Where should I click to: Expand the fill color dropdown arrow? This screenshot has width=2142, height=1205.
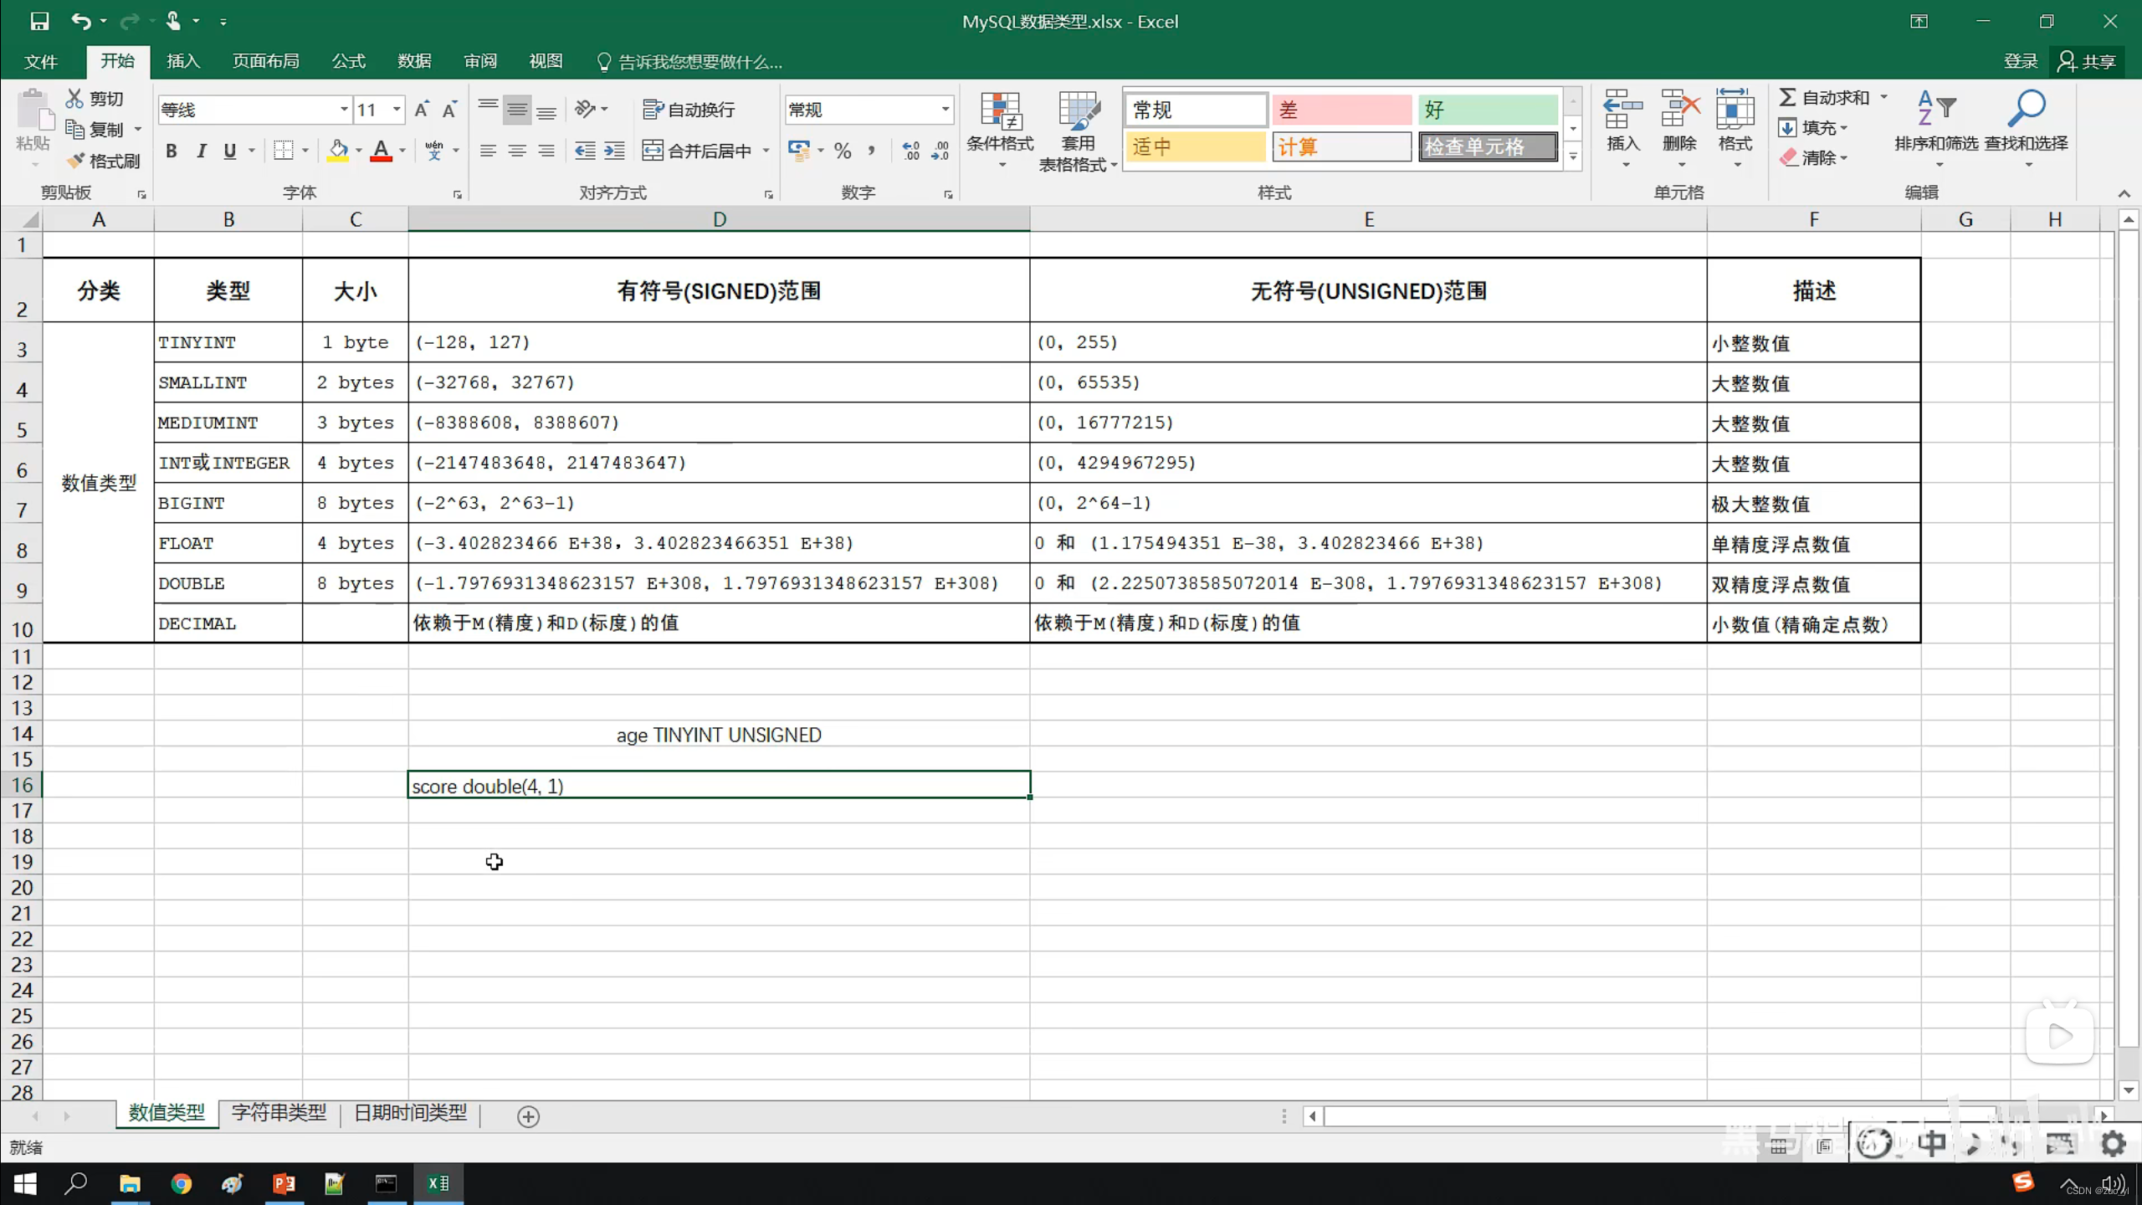coord(359,151)
